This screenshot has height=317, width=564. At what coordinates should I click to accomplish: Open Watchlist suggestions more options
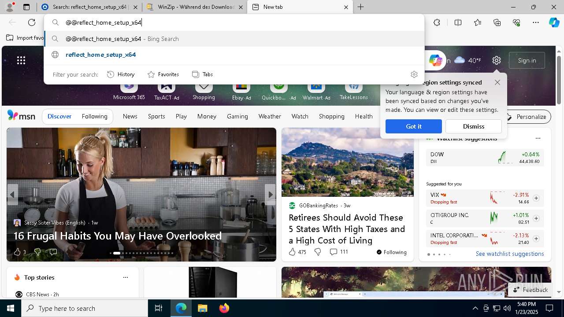[x=538, y=138]
